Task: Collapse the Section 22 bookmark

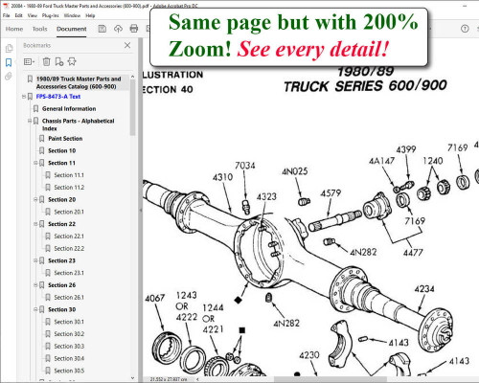Action: point(35,224)
